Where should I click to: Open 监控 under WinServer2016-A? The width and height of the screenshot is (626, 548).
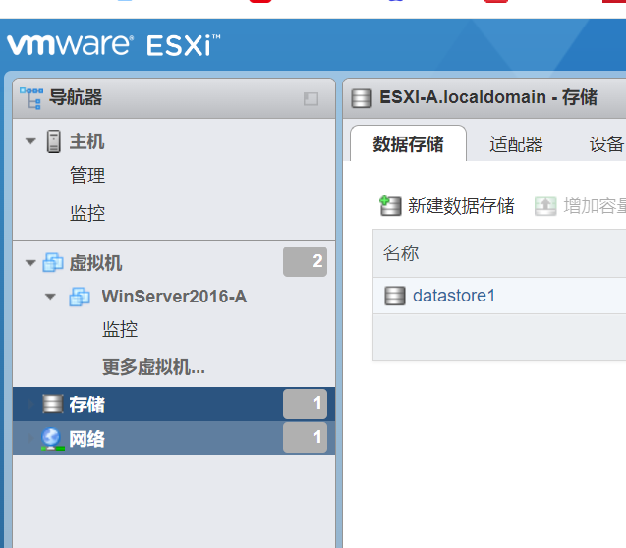(120, 329)
